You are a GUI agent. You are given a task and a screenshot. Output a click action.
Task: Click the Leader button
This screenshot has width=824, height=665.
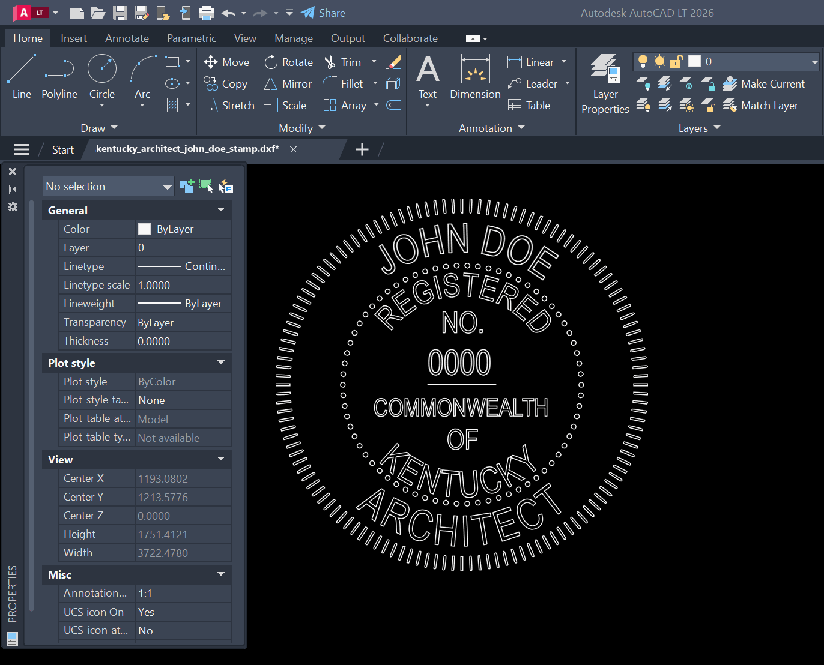click(532, 84)
